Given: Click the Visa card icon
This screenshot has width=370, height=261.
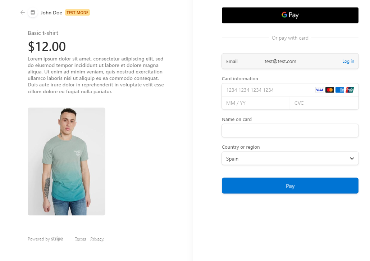Looking at the screenshot, I should pos(319,90).
